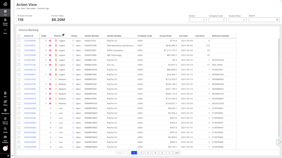Click the Priority column sort indicator
The width and height of the screenshot is (282, 158).
tap(63, 35)
